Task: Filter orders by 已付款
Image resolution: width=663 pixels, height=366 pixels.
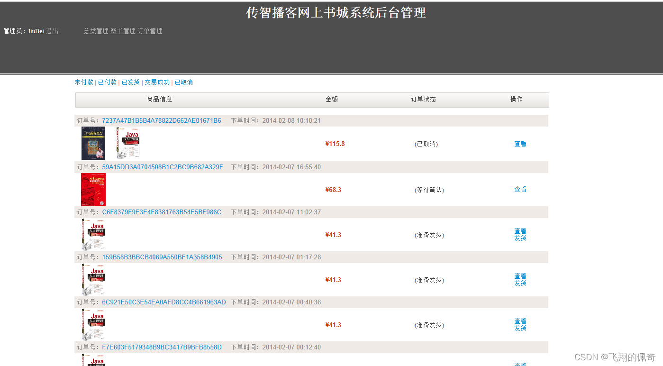Action: [108, 82]
